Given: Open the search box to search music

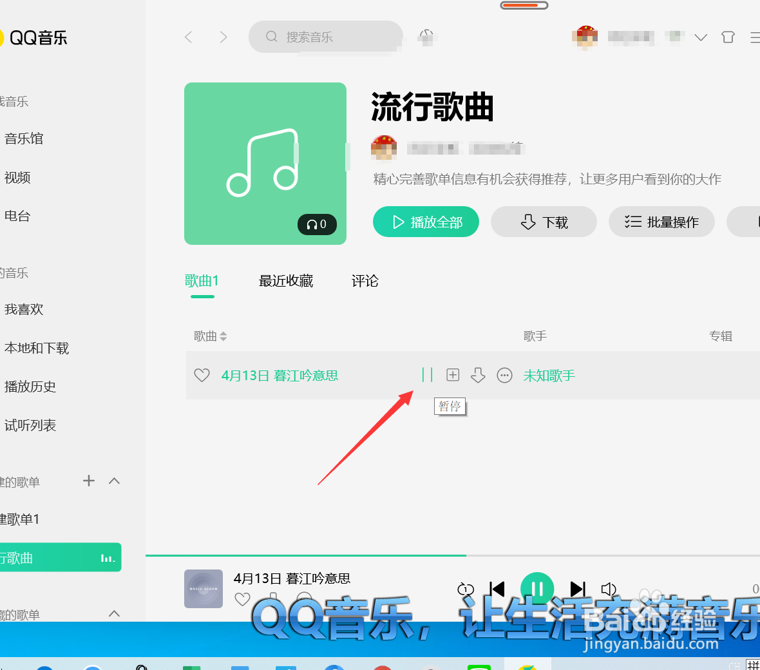Looking at the screenshot, I should click(325, 37).
